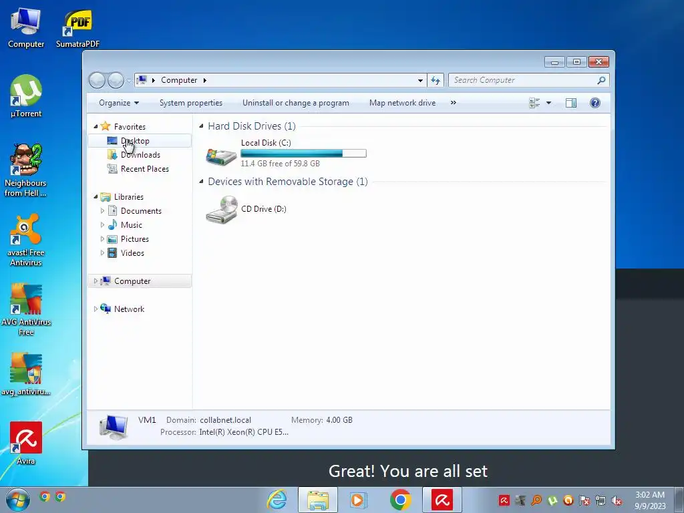Select the Network item in the sidebar
This screenshot has width=684, height=513.
129,309
